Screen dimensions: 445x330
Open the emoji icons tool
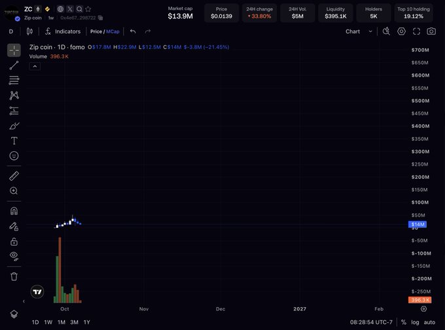click(x=14, y=156)
